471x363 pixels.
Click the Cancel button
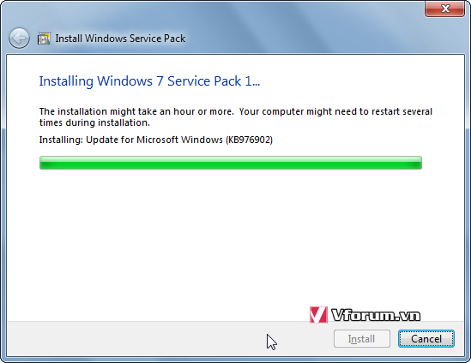tap(426, 339)
